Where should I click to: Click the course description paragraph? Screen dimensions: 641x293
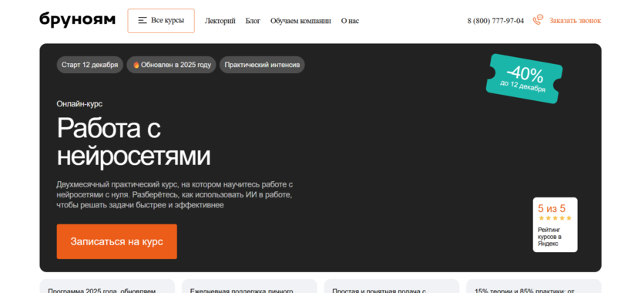click(x=175, y=195)
